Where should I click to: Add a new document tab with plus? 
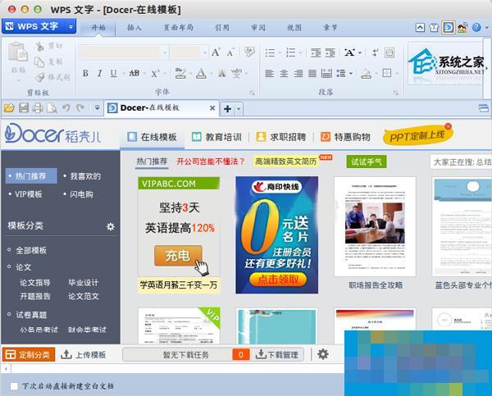(x=228, y=109)
